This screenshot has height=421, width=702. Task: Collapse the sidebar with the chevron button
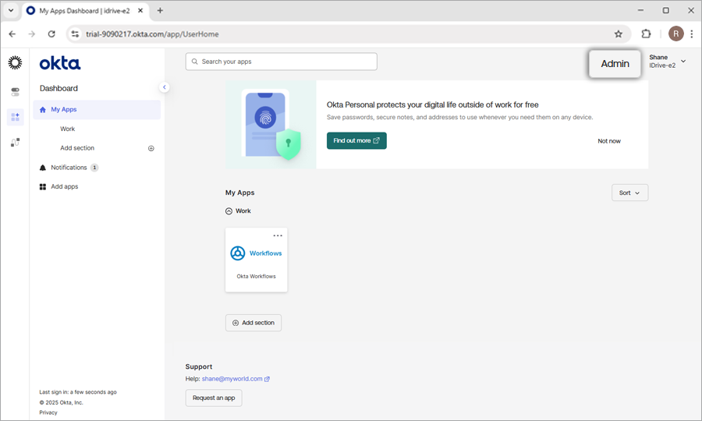click(164, 87)
